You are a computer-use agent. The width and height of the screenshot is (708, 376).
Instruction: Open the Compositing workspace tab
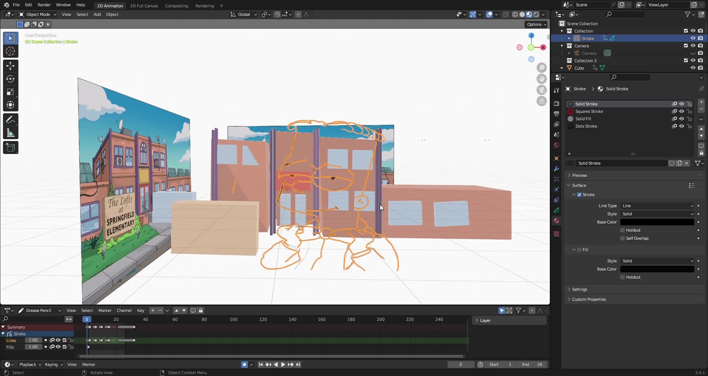pos(177,6)
